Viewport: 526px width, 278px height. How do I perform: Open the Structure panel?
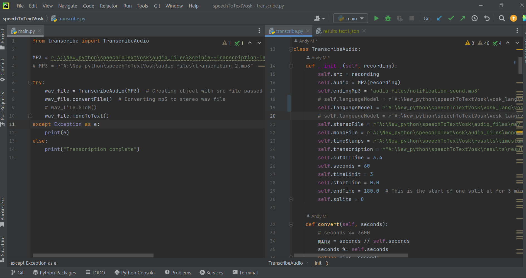(x=3, y=246)
